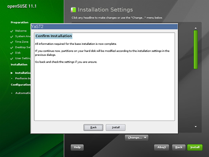
Task: Click Install in the YaST2 confirm dialog
Action: (116, 127)
